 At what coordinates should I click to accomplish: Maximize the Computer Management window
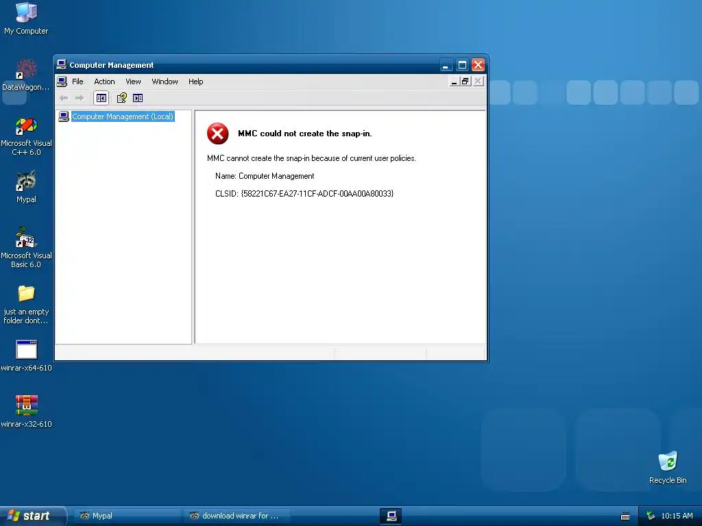click(x=462, y=65)
